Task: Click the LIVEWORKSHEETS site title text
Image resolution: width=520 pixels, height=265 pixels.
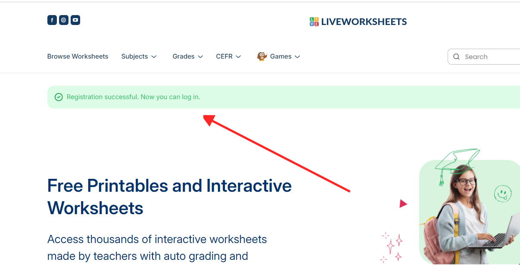Action: pyautogui.click(x=364, y=22)
